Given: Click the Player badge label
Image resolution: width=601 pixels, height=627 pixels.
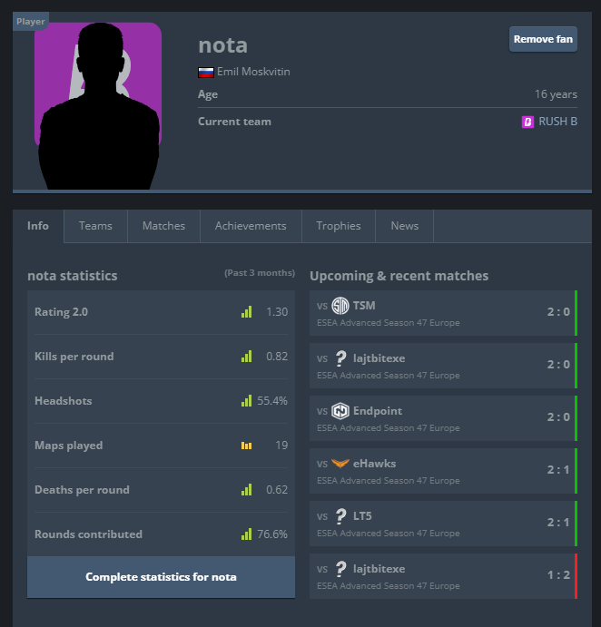Looking at the screenshot, I should (x=30, y=22).
